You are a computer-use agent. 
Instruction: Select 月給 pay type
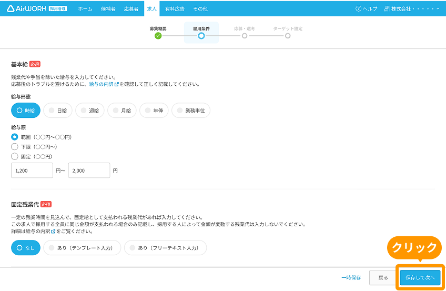[122, 111]
